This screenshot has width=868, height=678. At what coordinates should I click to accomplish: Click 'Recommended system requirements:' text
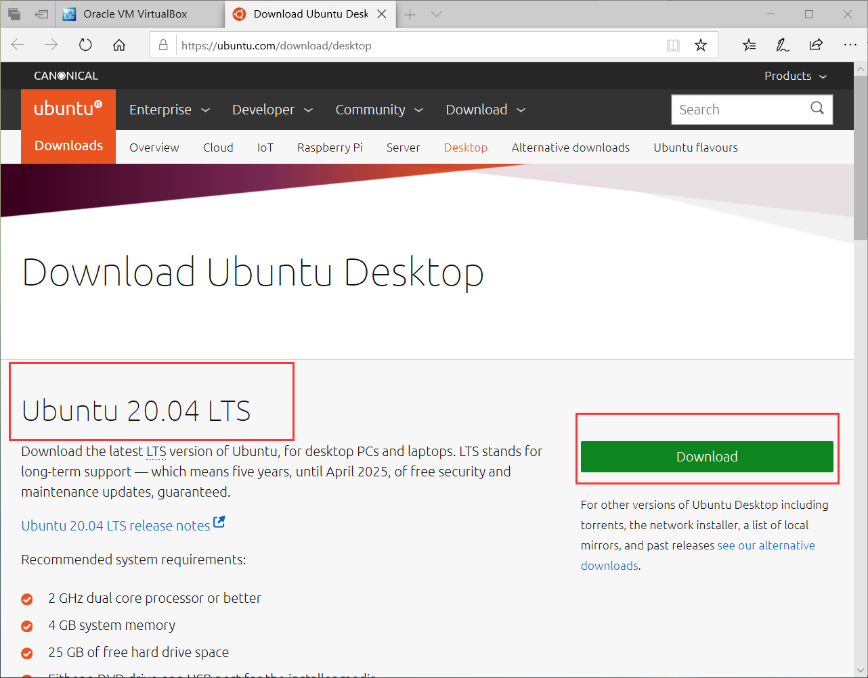(133, 560)
